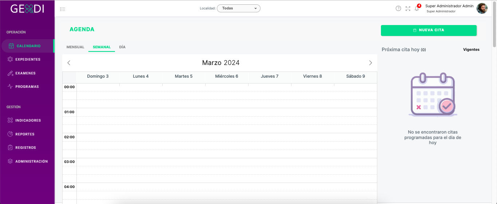Click the 00:00 time label

coord(69,87)
